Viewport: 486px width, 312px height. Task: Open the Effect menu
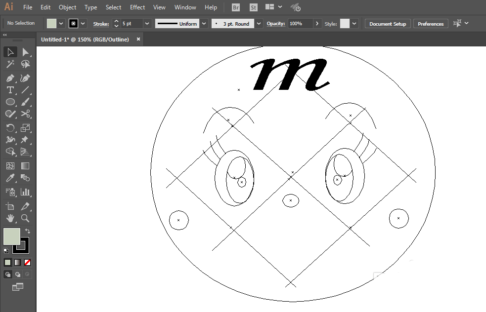[x=137, y=7]
